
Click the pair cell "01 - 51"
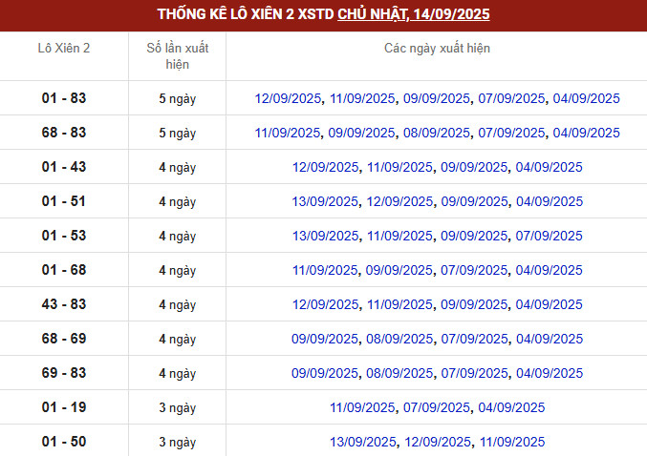64,201
